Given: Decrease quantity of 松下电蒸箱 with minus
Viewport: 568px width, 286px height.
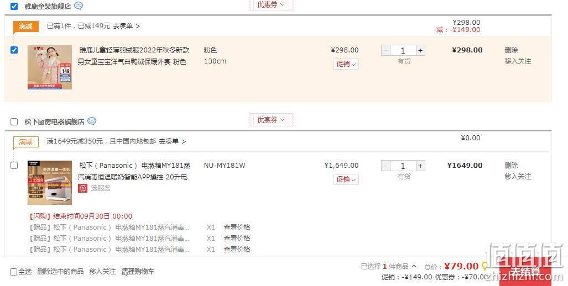Looking at the screenshot, I should coord(386,166).
